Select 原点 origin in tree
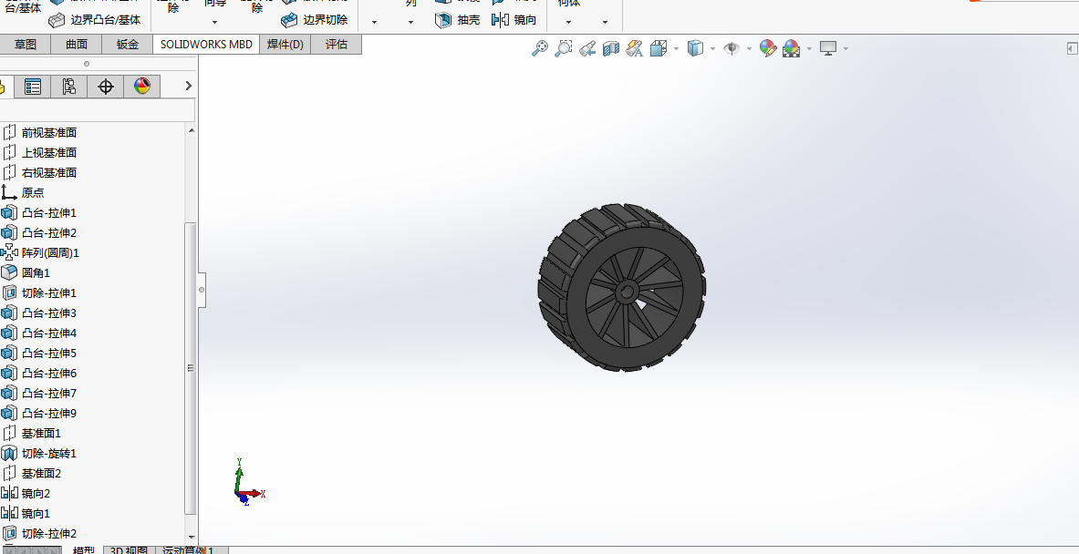Viewport: 1079px width, 554px height. coord(32,192)
